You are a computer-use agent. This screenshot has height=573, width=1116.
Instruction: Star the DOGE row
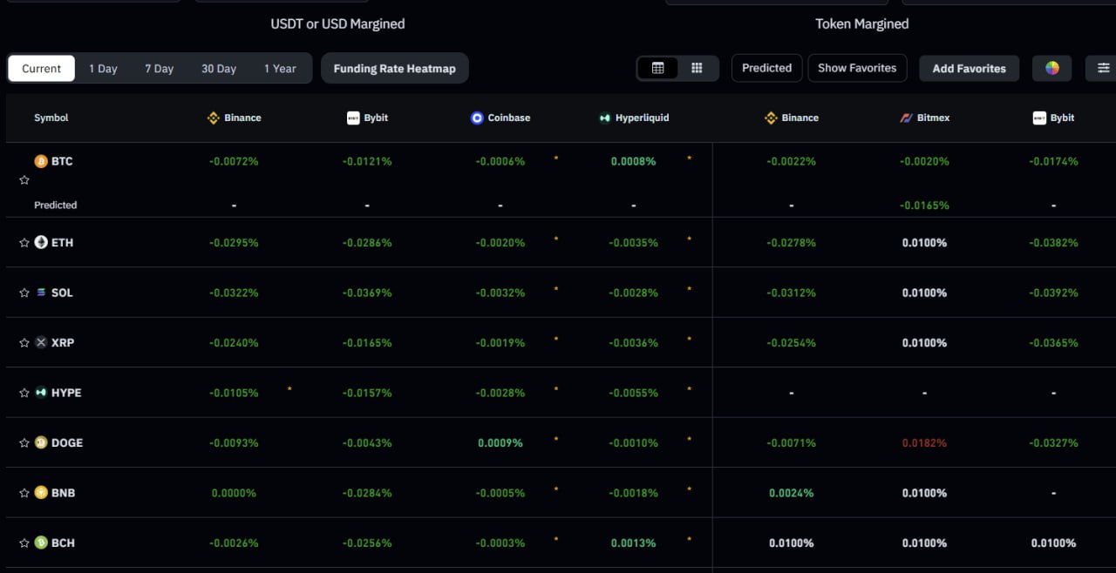click(x=24, y=442)
